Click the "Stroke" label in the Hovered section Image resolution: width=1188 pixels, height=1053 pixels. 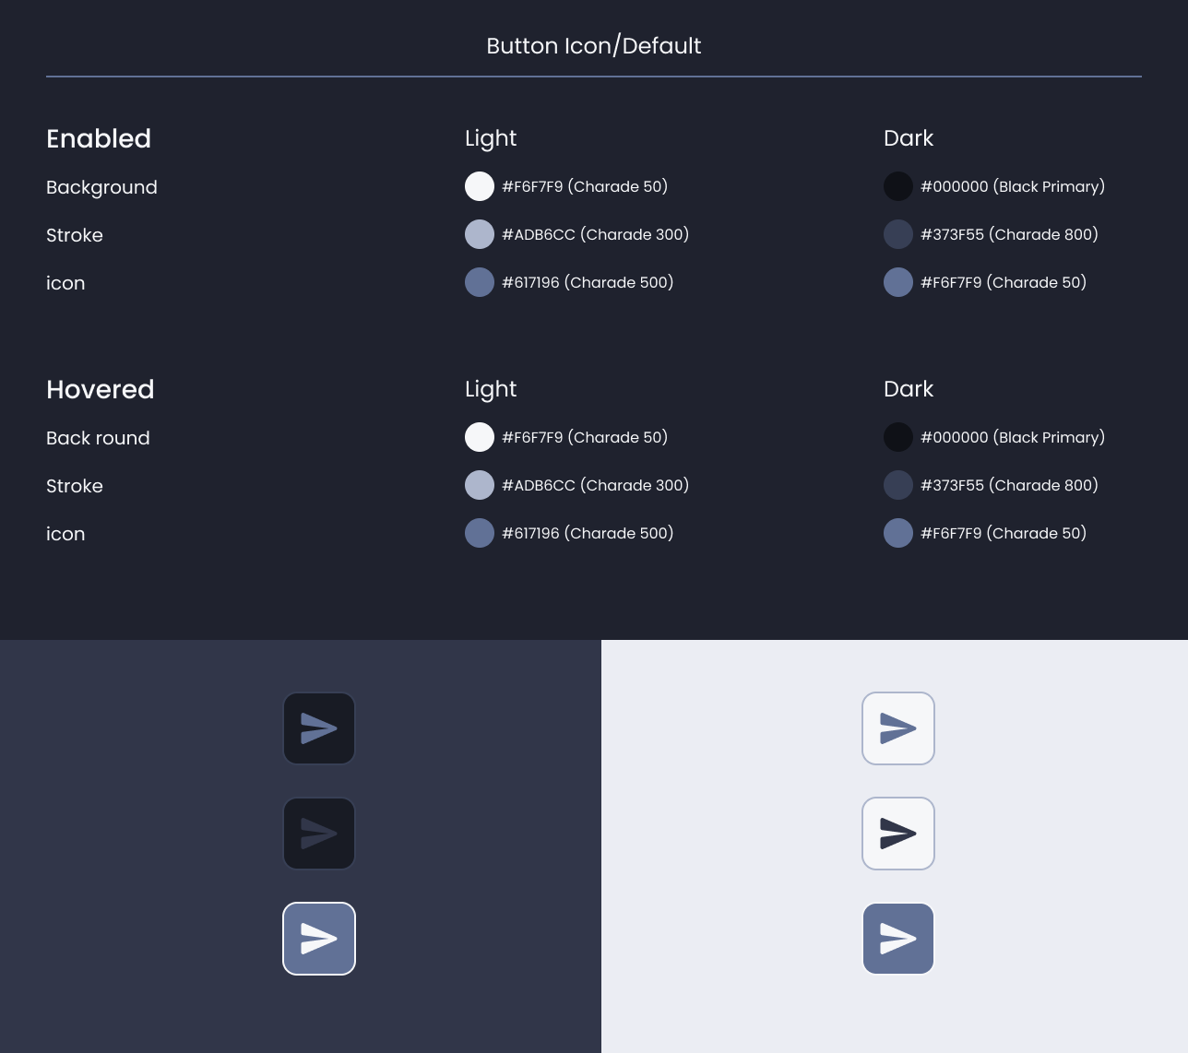[x=75, y=486]
